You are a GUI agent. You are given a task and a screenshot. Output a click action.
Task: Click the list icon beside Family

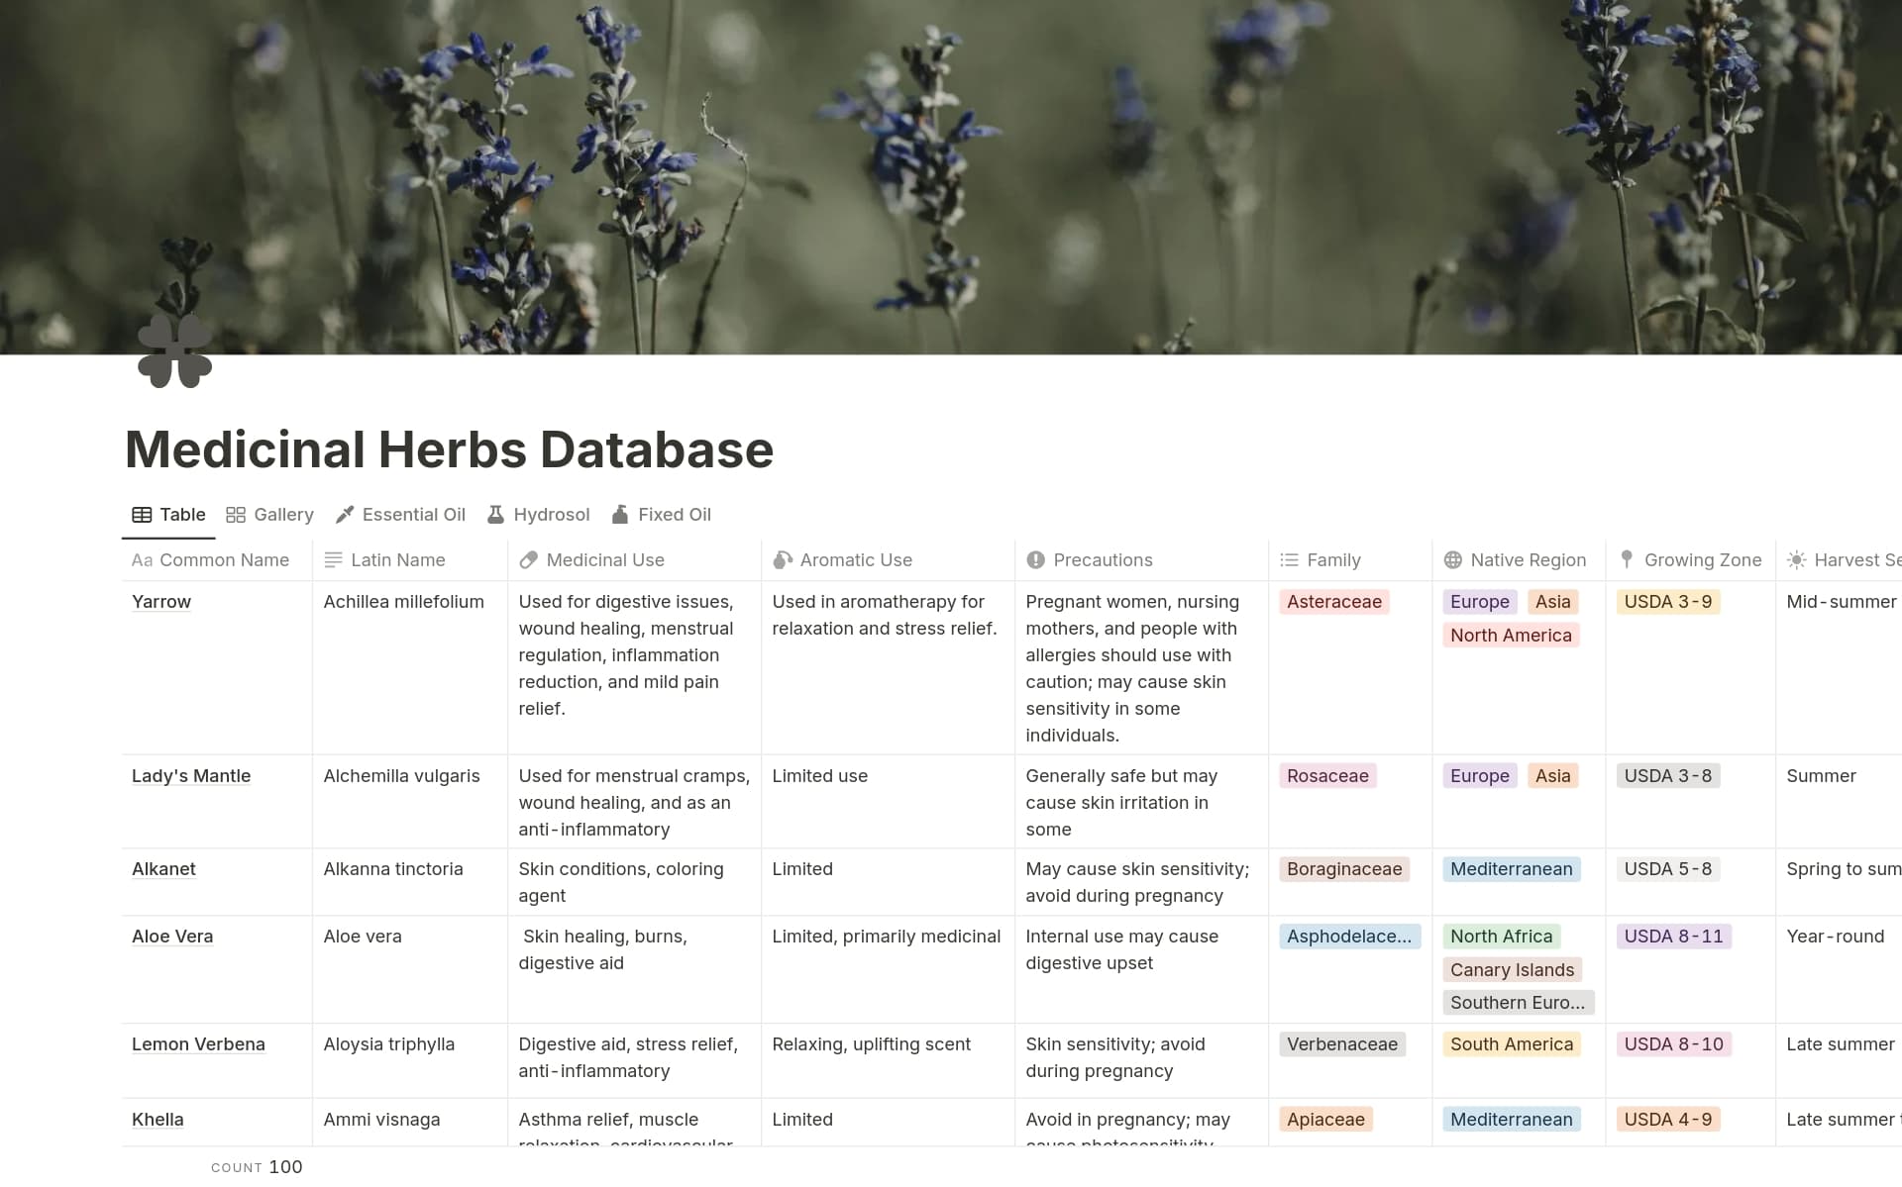pyautogui.click(x=1289, y=560)
